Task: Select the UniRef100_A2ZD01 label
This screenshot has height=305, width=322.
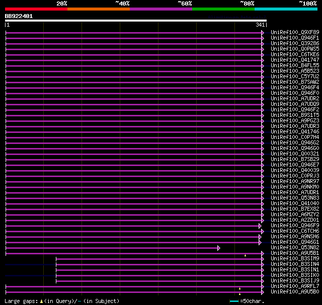Action: (295, 220)
